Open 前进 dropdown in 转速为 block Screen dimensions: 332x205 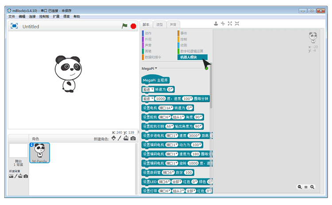[x=148, y=89]
